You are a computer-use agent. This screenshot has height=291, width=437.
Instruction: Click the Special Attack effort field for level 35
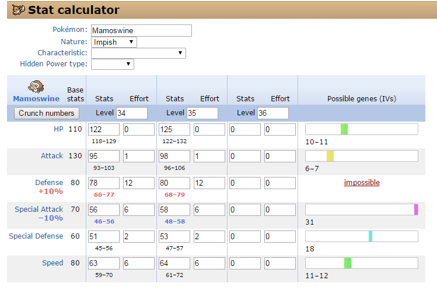209,210
